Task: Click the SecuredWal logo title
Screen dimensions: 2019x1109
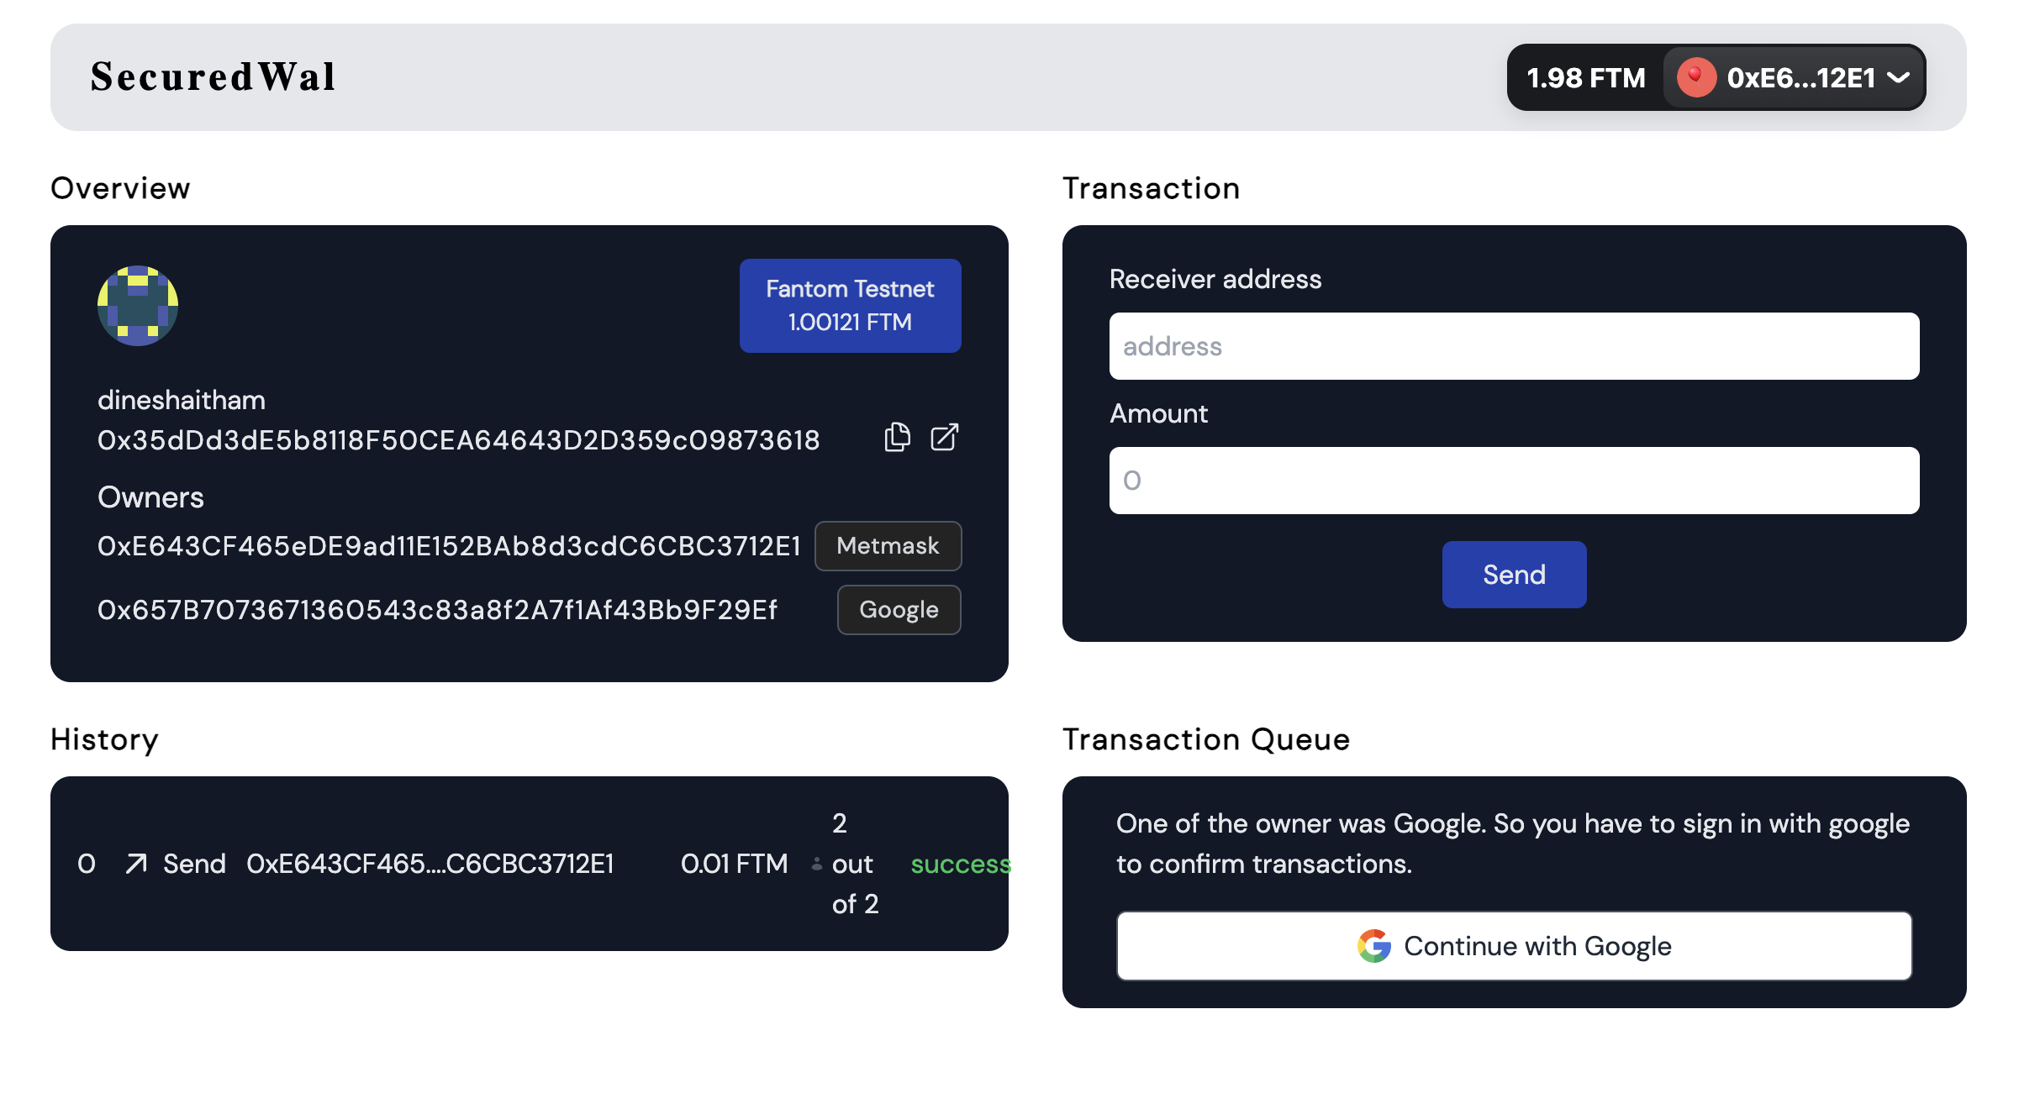Action: point(213,77)
